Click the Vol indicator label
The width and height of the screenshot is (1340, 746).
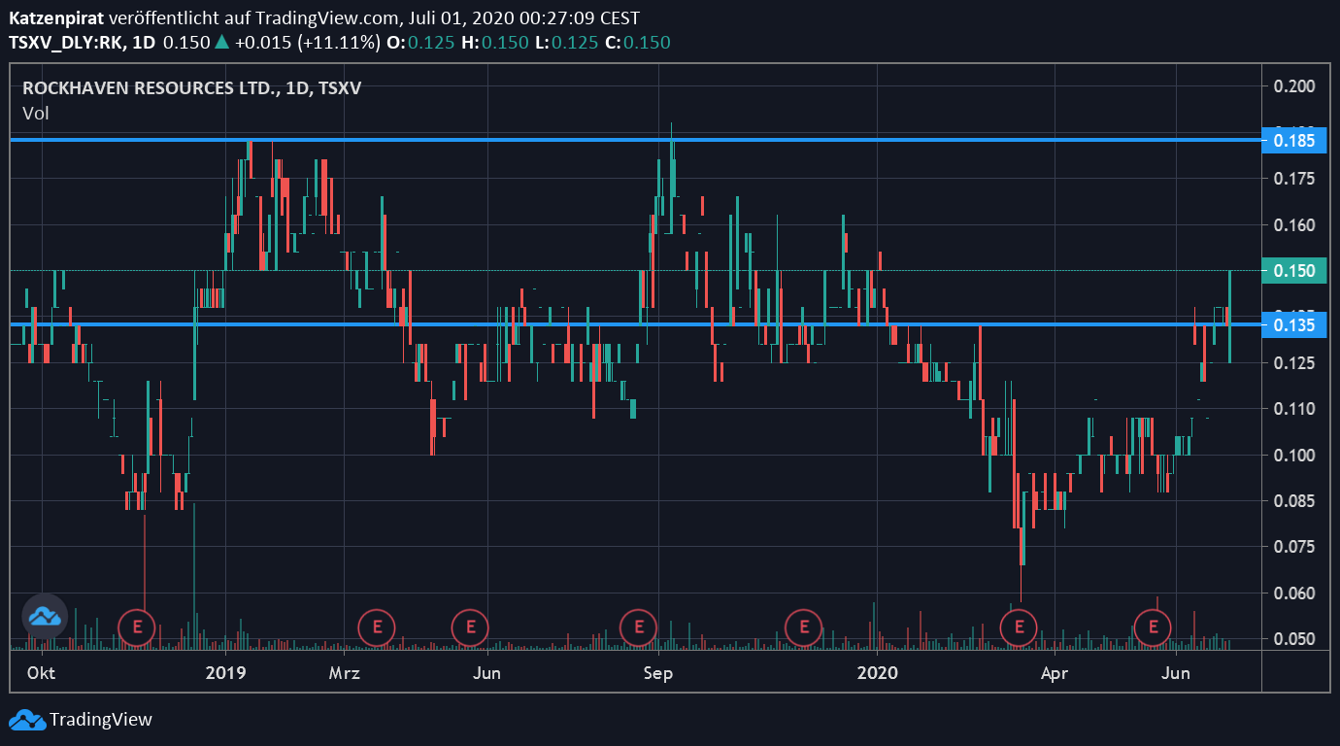click(36, 114)
